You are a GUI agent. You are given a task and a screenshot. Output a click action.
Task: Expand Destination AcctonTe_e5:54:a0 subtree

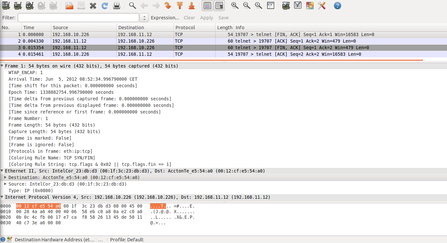pos(5,177)
